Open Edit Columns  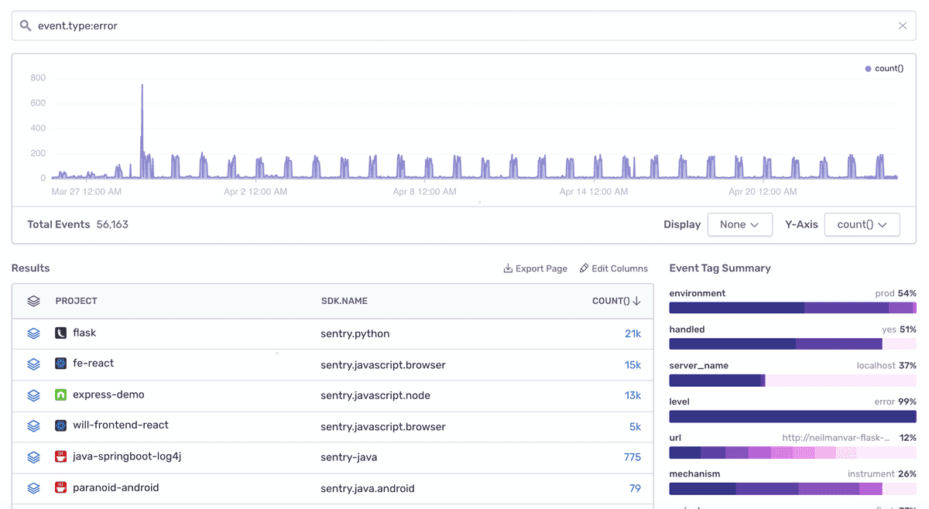pos(613,268)
